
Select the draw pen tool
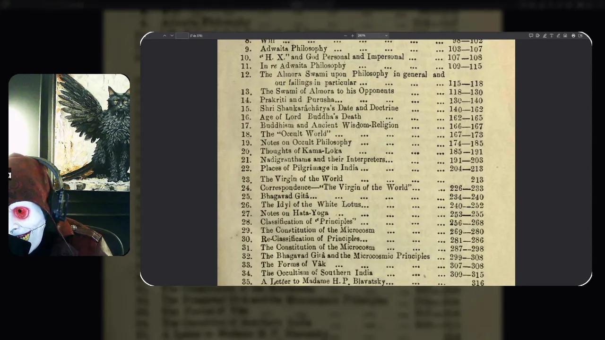pyautogui.click(x=558, y=35)
